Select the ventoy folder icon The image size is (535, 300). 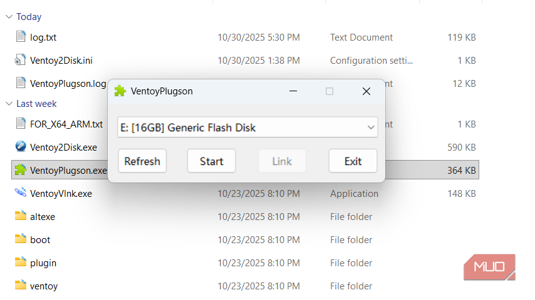pos(21,285)
